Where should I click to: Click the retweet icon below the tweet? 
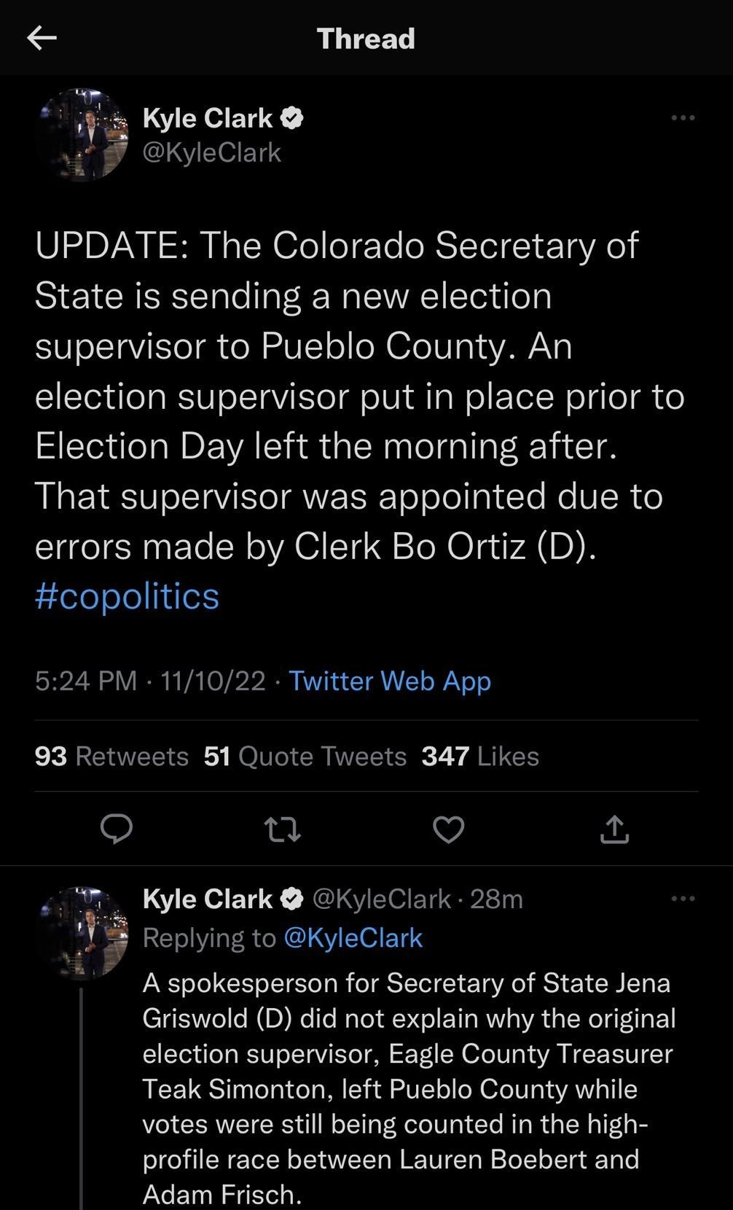283,829
